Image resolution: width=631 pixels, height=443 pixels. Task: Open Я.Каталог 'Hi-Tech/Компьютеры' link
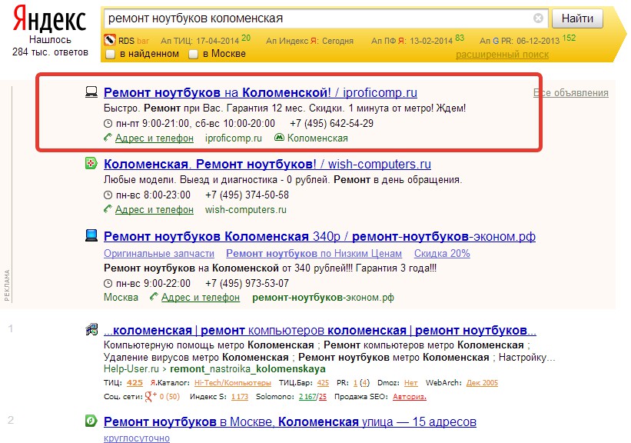tap(233, 382)
